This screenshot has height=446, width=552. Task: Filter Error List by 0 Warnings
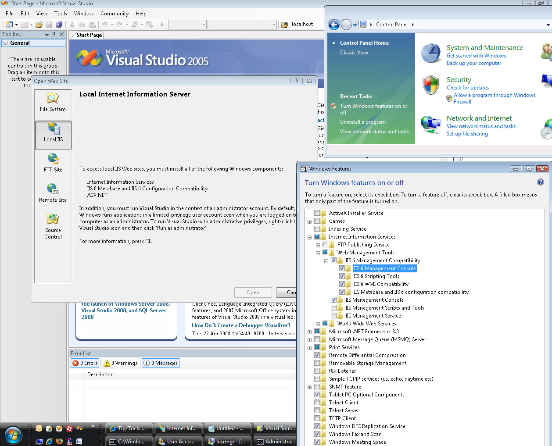(121, 363)
